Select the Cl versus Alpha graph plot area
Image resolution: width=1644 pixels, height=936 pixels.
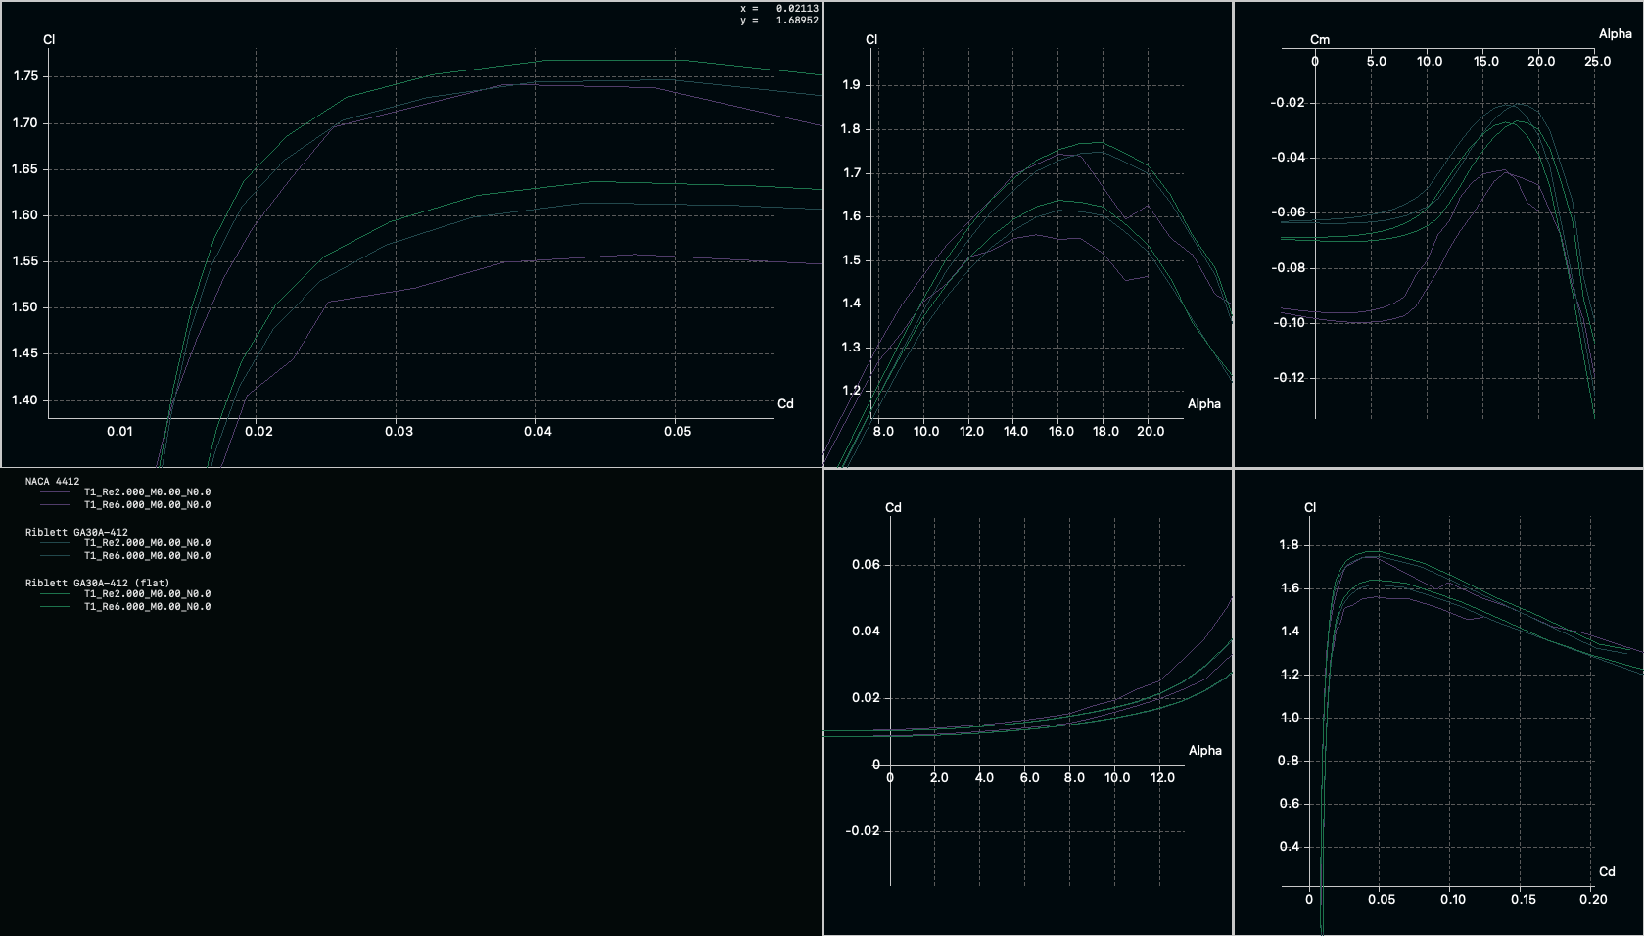point(1027,234)
